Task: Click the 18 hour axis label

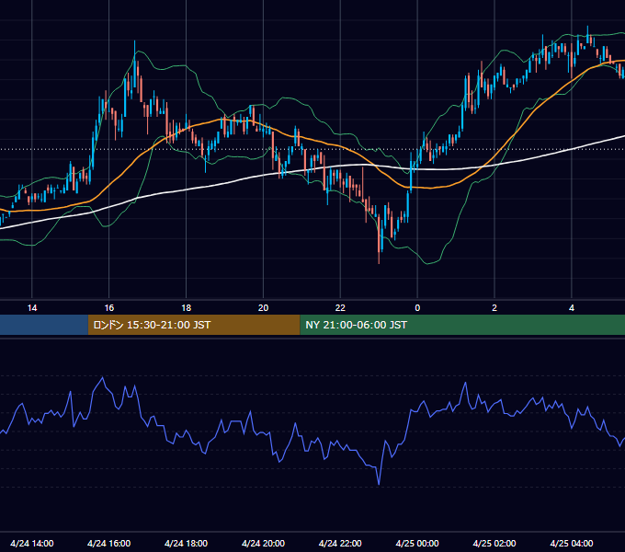Action: [x=187, y=308]
